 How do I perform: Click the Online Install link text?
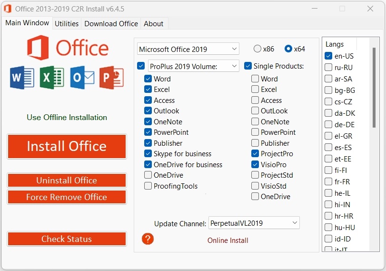click(228, 241)
